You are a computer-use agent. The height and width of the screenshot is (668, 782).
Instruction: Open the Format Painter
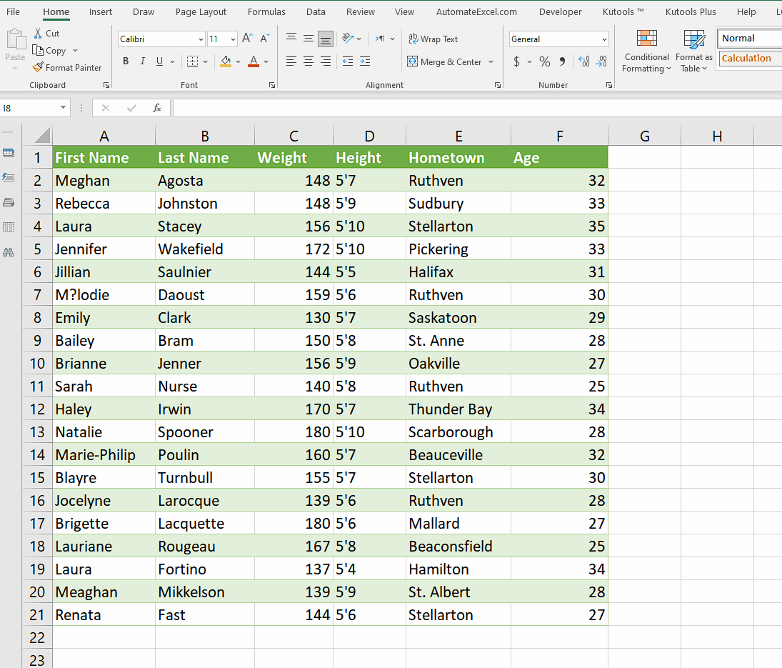[68, 67]
